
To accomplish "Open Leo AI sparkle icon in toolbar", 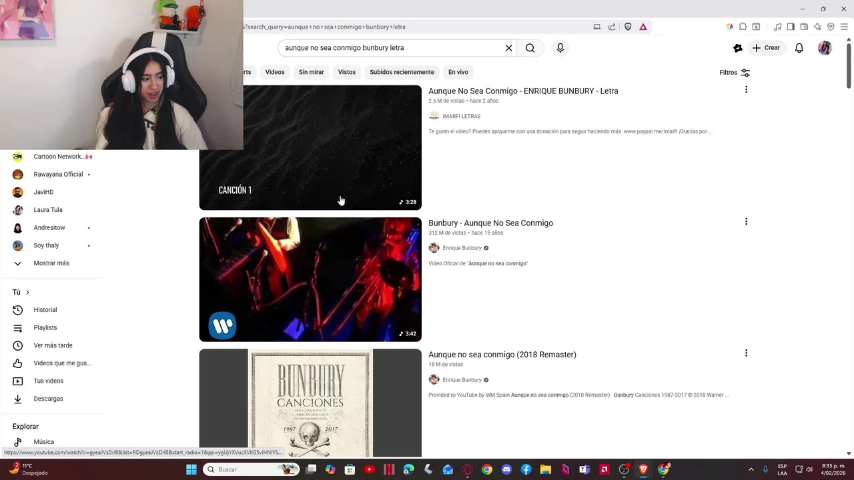I will pos(817,27).
